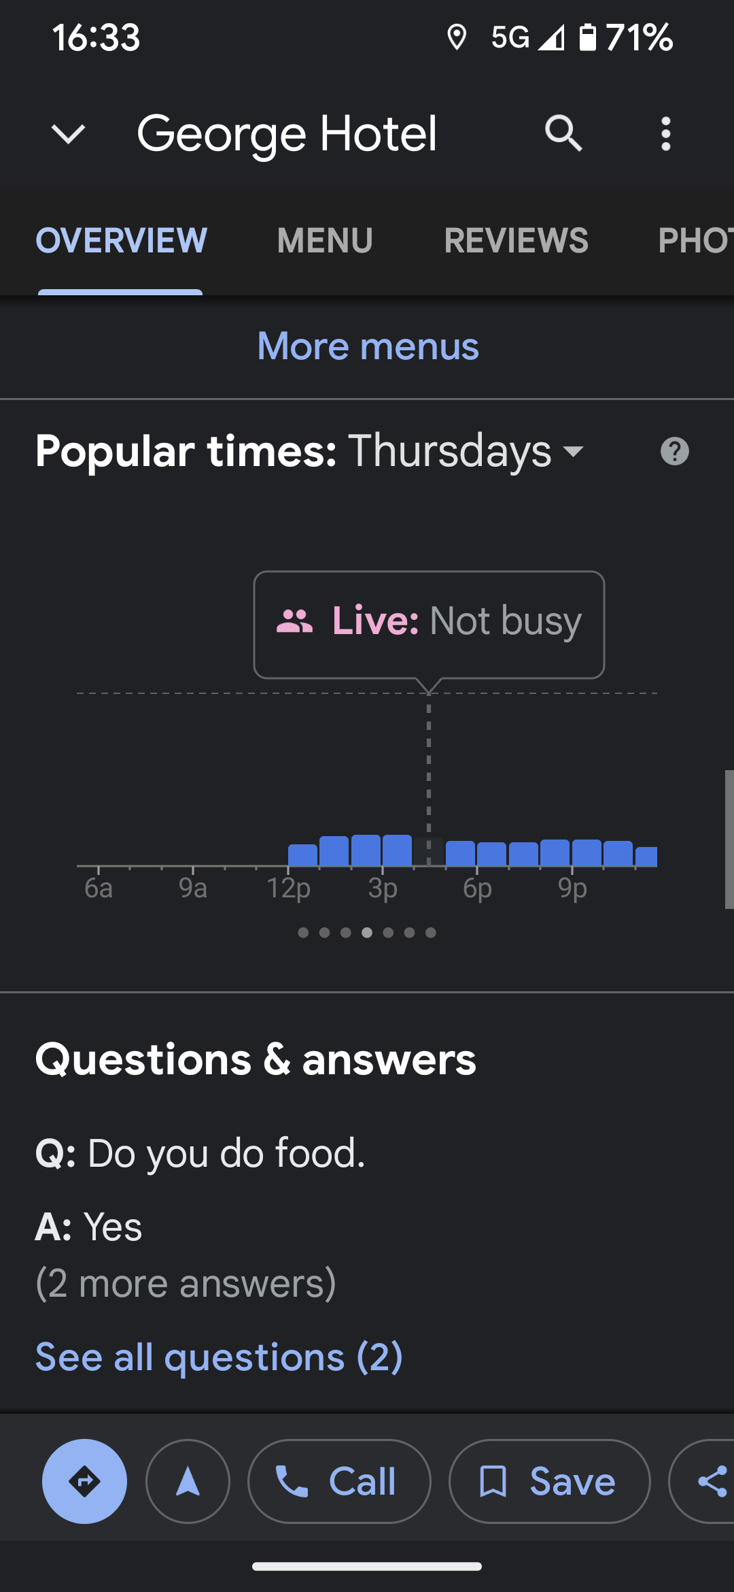
Task: Start navigation with the arrow icon
Action: tap(188, 1481)
